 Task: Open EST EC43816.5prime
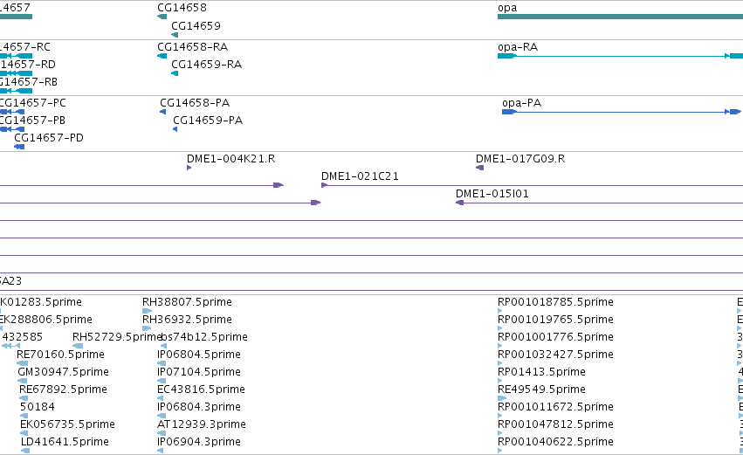(201, 390)
